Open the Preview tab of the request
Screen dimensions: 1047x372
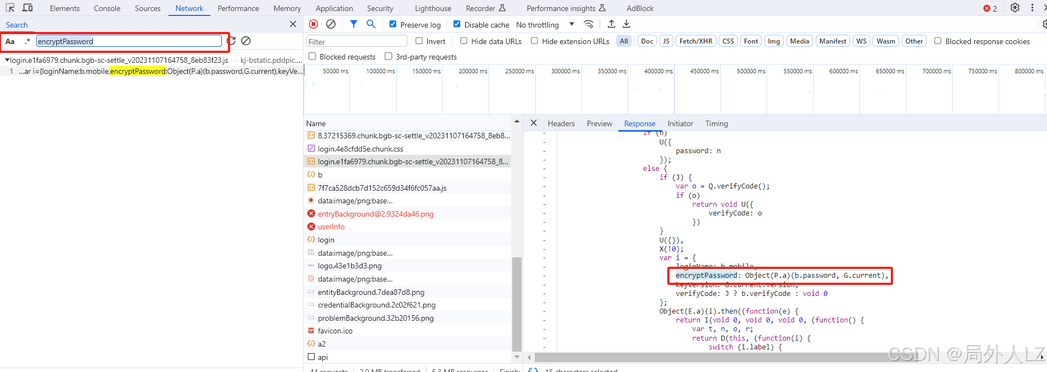599,123
